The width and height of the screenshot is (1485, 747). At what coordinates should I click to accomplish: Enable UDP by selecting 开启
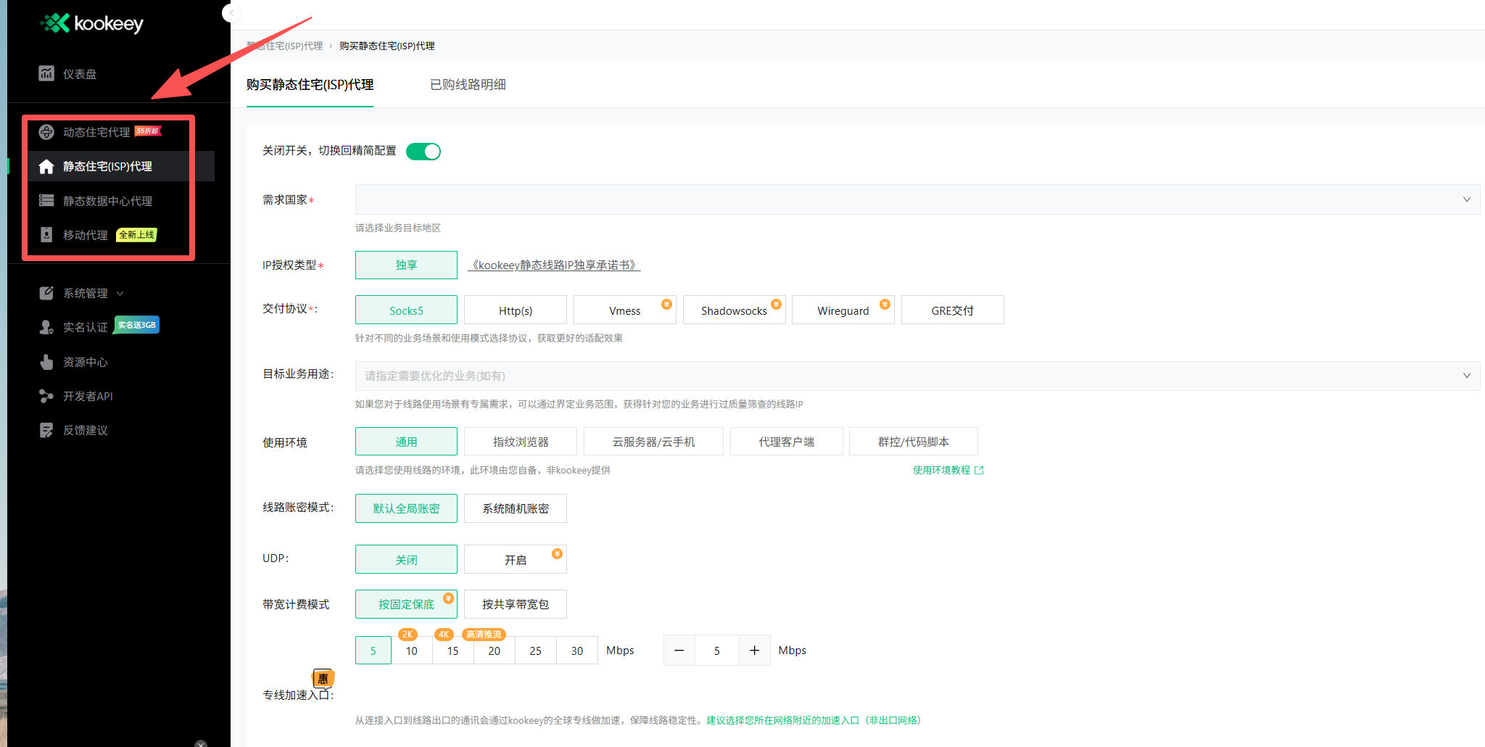click(x=515, y=558)
